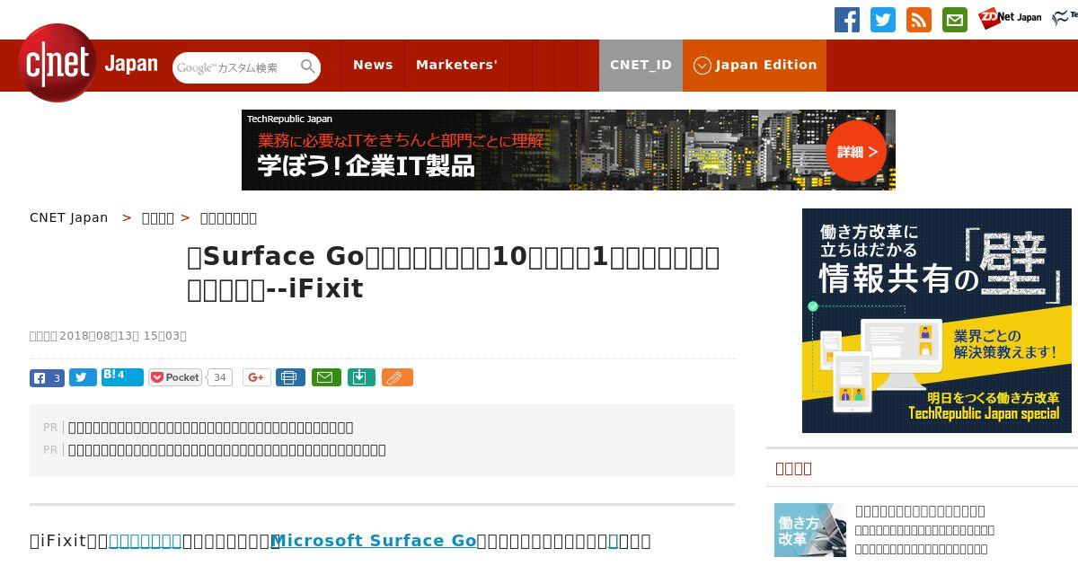Open the 情報共有の壁 sidebar advertisement
This screenshot has height=566, width=1078.
(937, 321)
